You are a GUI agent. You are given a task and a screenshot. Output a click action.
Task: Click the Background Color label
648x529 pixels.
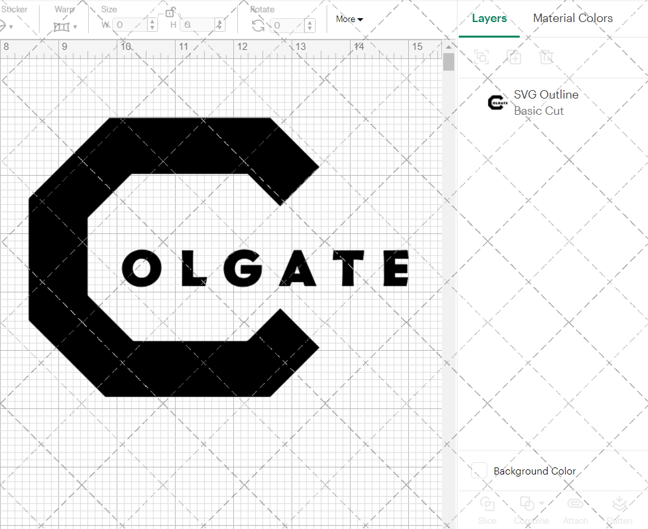coord(535,471)
